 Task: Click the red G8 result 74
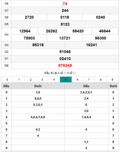65,4
